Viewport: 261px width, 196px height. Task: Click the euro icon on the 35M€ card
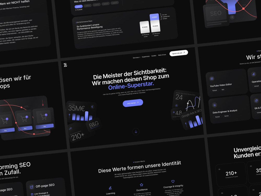click(93, 107)
